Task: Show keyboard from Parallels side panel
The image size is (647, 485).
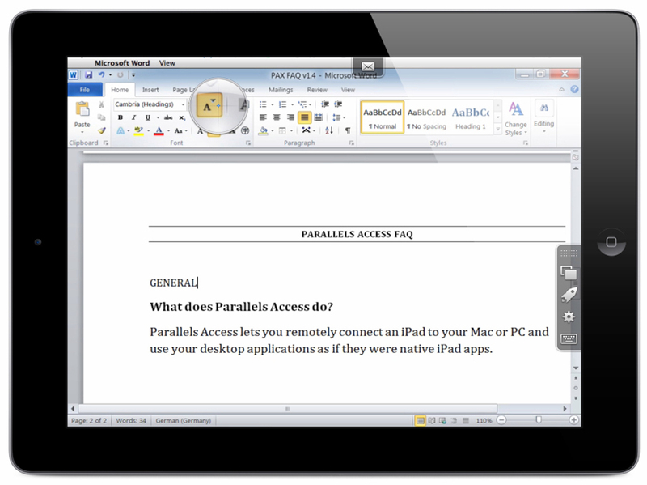Action: 569,339
